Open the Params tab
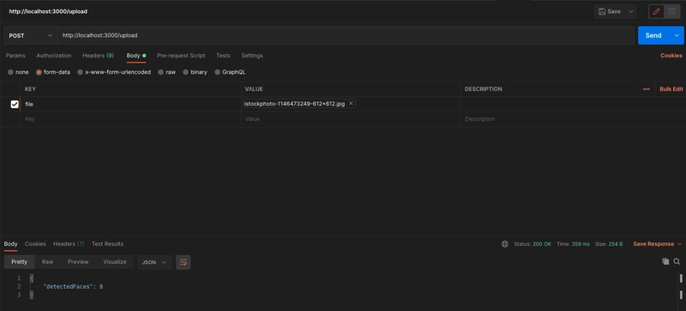Screen dimensions: 686x311 [x=15, y=56]
